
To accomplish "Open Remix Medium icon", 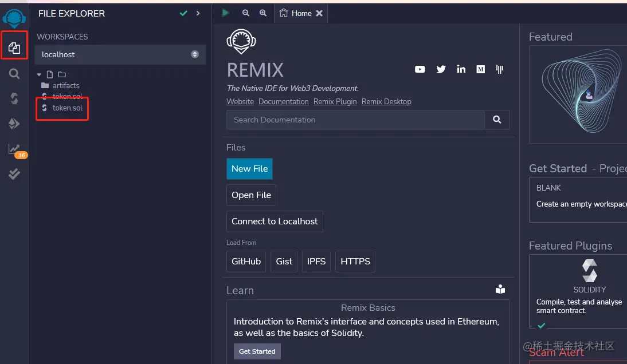I will point(481,69).
